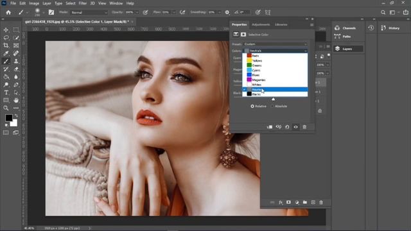
Task: Delete adjustment layer in Properties panel
Action: pyautogui.click(x=304, y=127)
